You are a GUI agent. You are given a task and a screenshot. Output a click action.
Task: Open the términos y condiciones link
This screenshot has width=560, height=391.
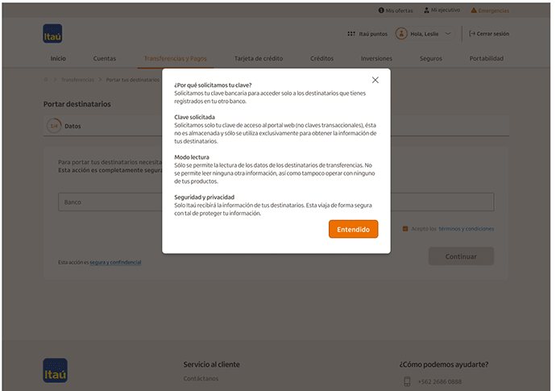[466, 229]
